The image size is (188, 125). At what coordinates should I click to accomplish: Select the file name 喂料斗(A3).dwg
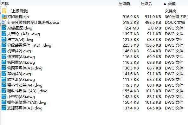[x=21, y=80]
